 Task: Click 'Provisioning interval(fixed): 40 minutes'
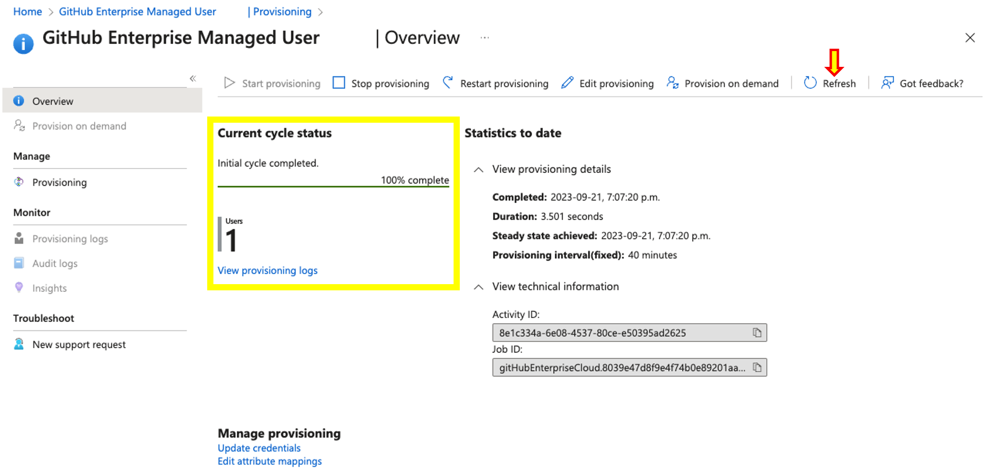(584, 255)
